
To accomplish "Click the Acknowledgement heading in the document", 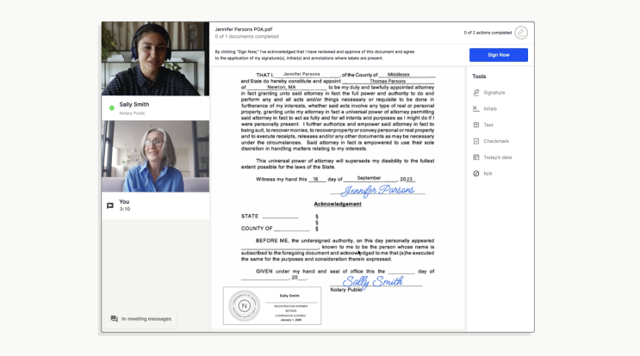I will [338, 204].
